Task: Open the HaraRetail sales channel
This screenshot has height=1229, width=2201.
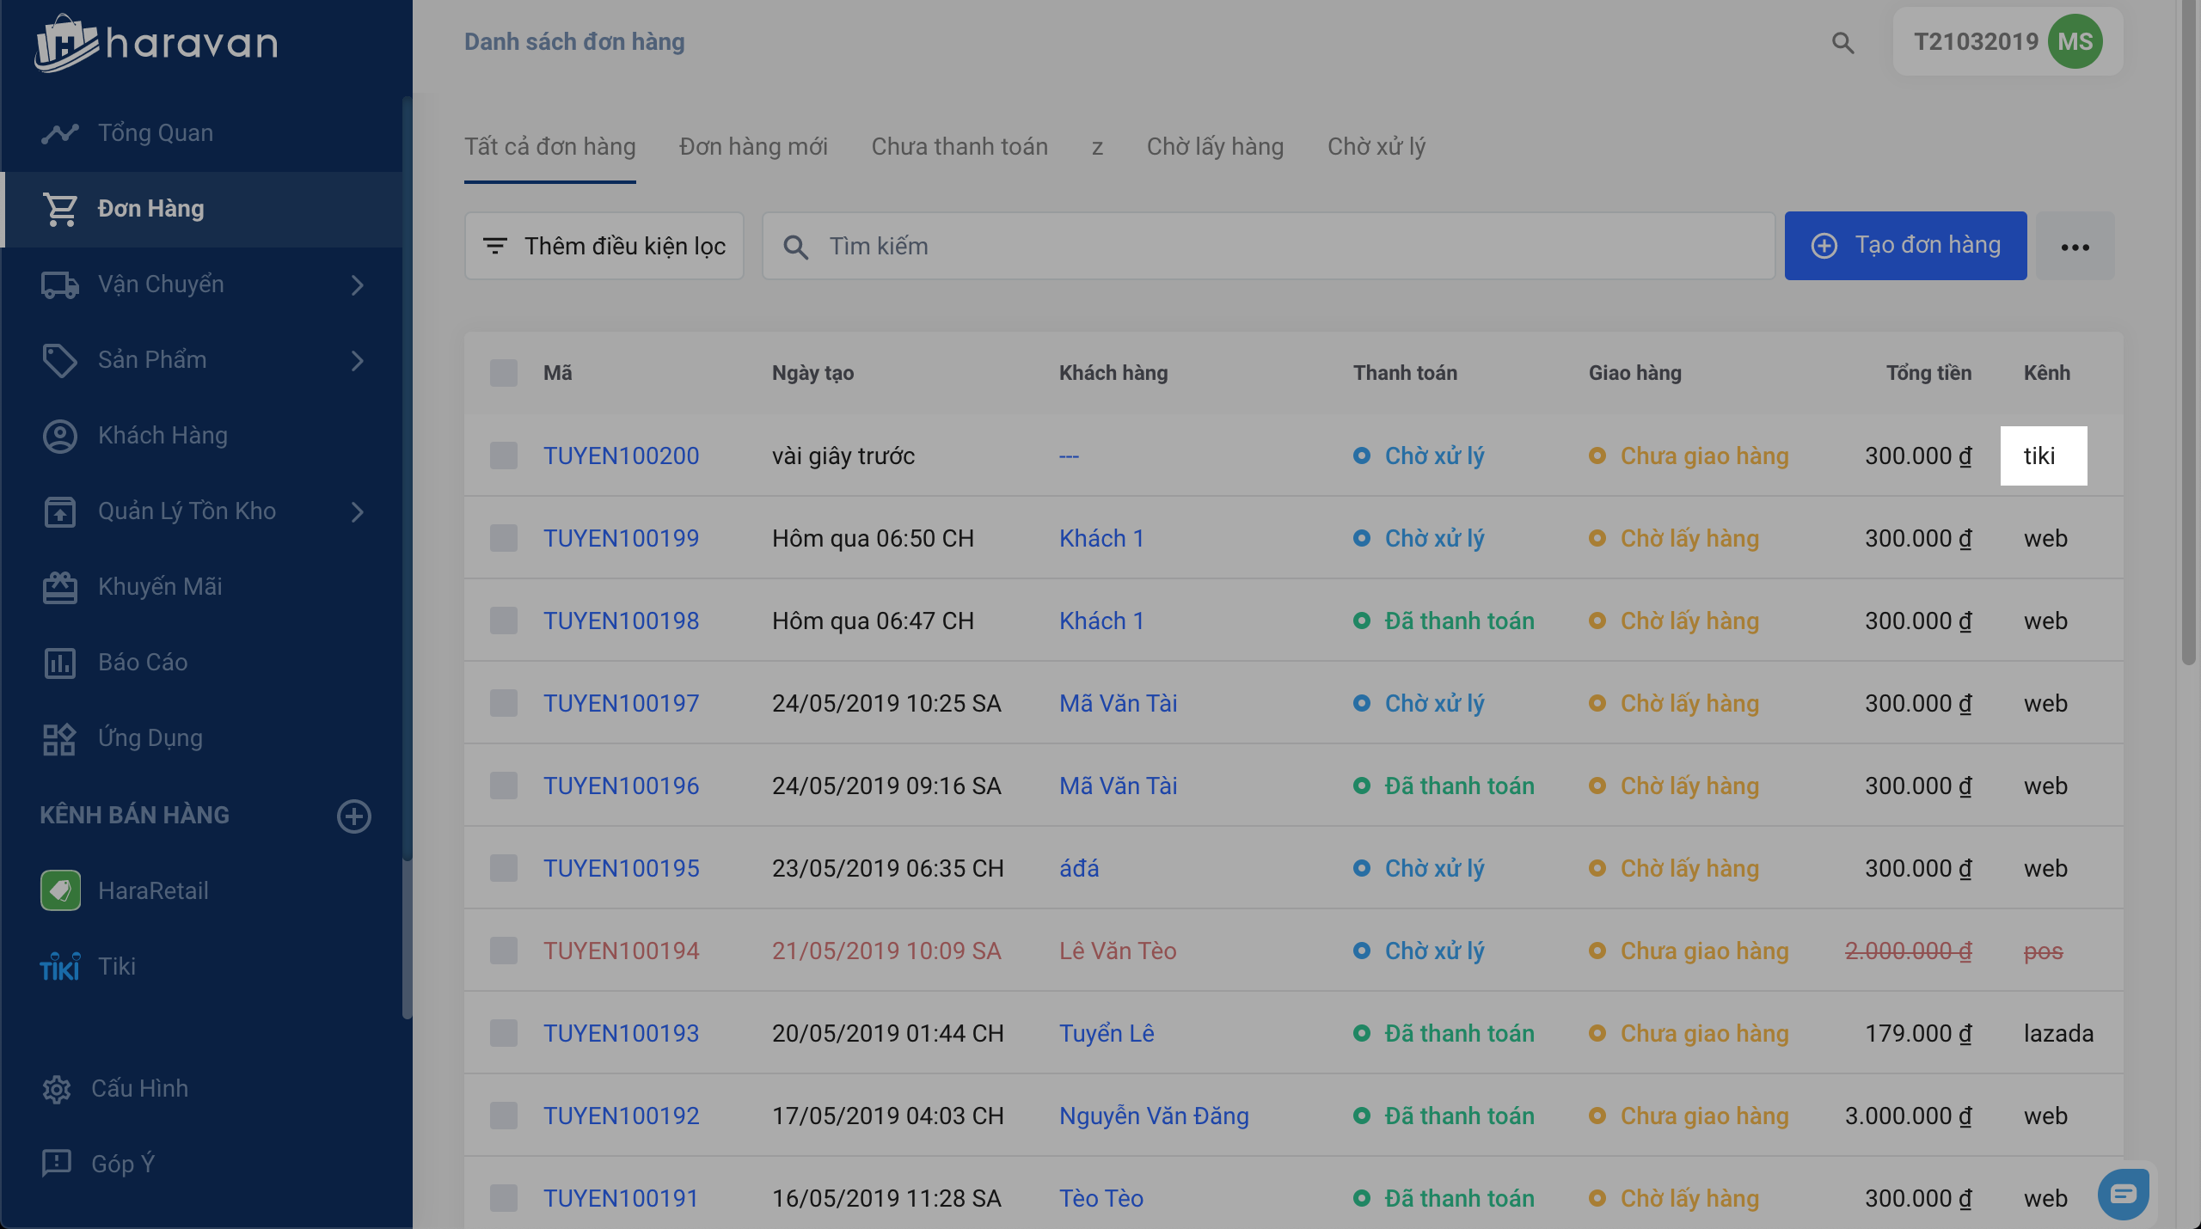Action: tap(153, 890)
